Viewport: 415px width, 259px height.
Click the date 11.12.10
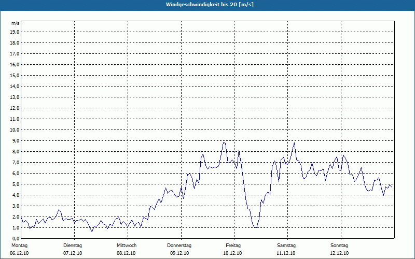(x=286, y=253)
